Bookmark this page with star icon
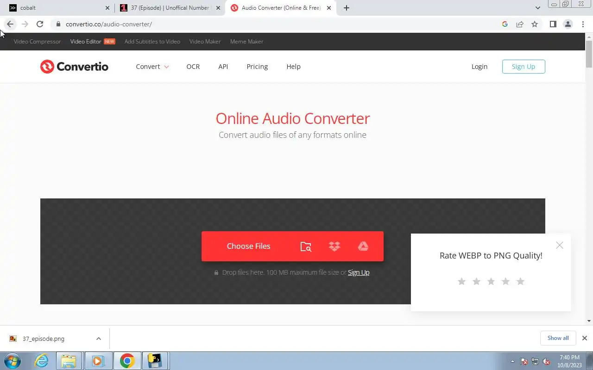 (535, 24)
